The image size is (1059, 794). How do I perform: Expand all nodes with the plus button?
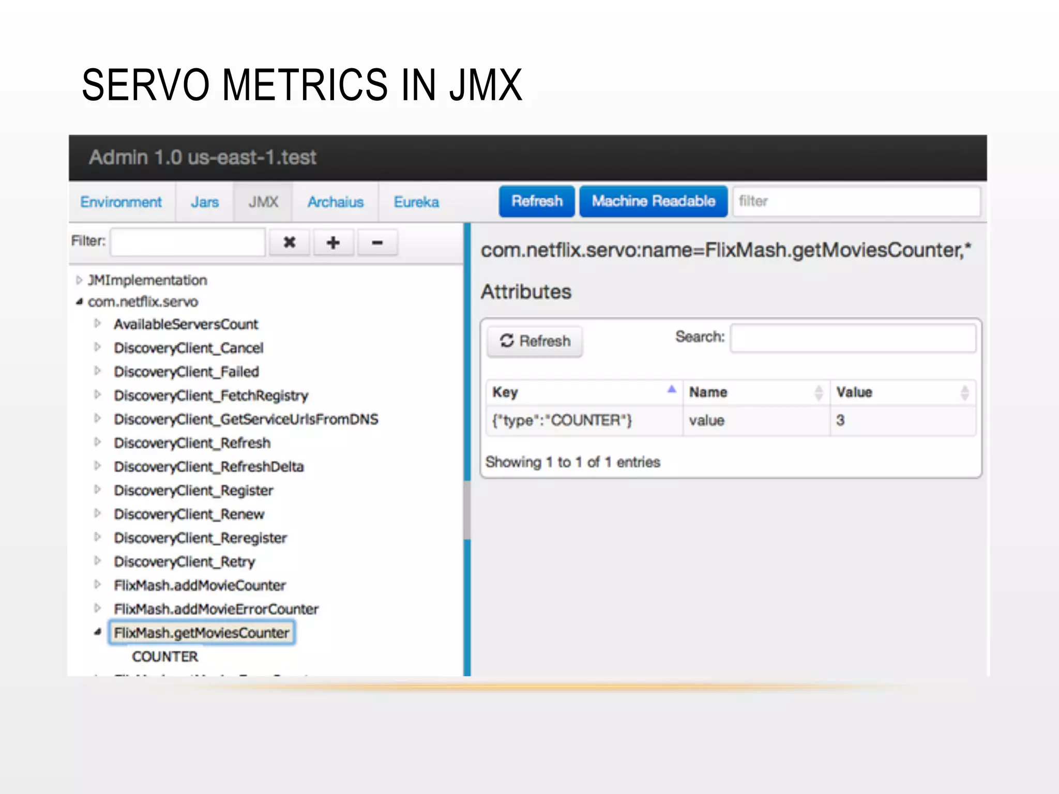pos(333,242)
